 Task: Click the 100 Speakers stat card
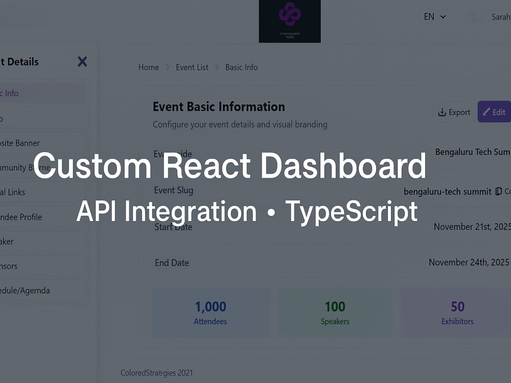coord(335,313)
